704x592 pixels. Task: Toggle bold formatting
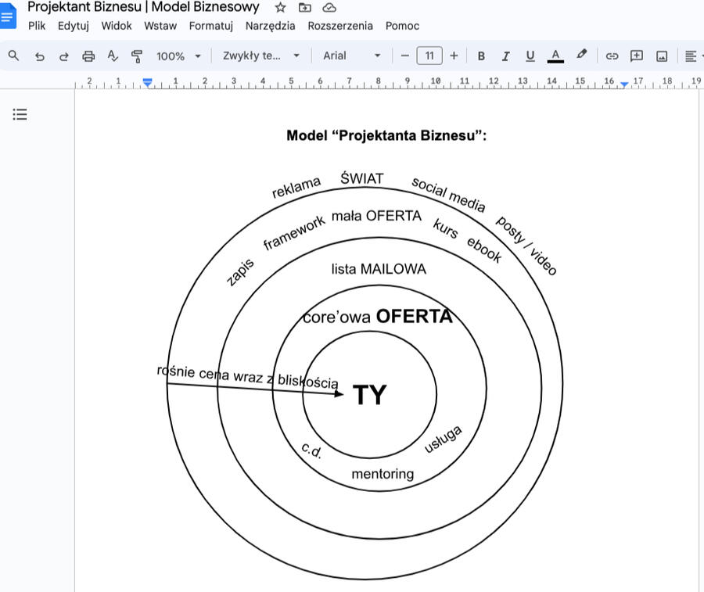481,56
